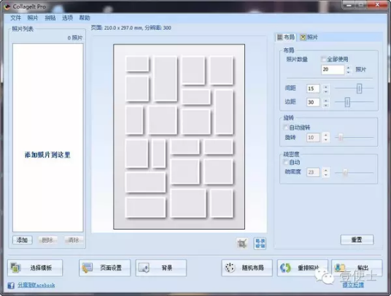The height and width of the screenshot is (296, 391).
Task: Enable the 自动 sparsity checkbox
Action: (x=286, y=162)
